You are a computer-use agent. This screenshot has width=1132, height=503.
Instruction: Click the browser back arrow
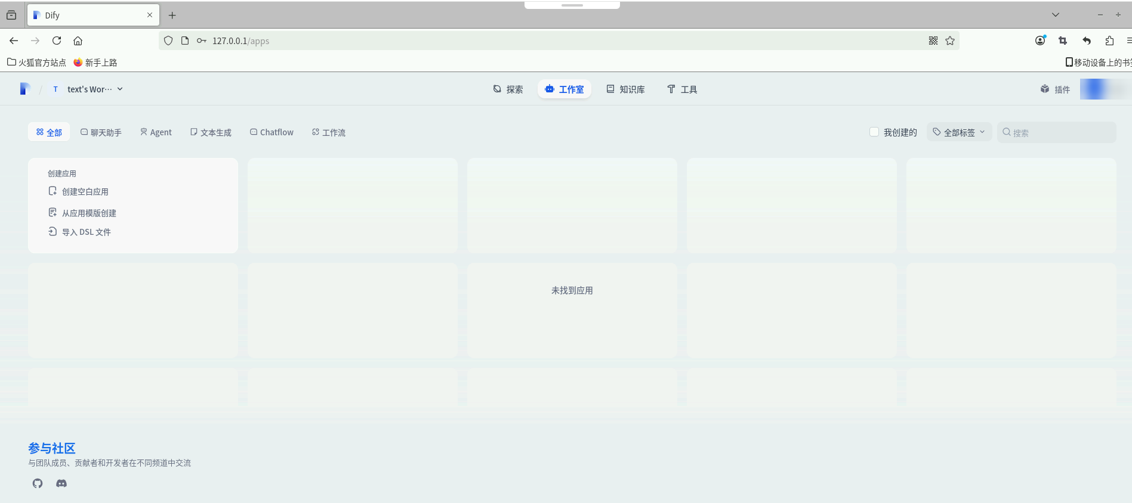click(x=14, y=41)
